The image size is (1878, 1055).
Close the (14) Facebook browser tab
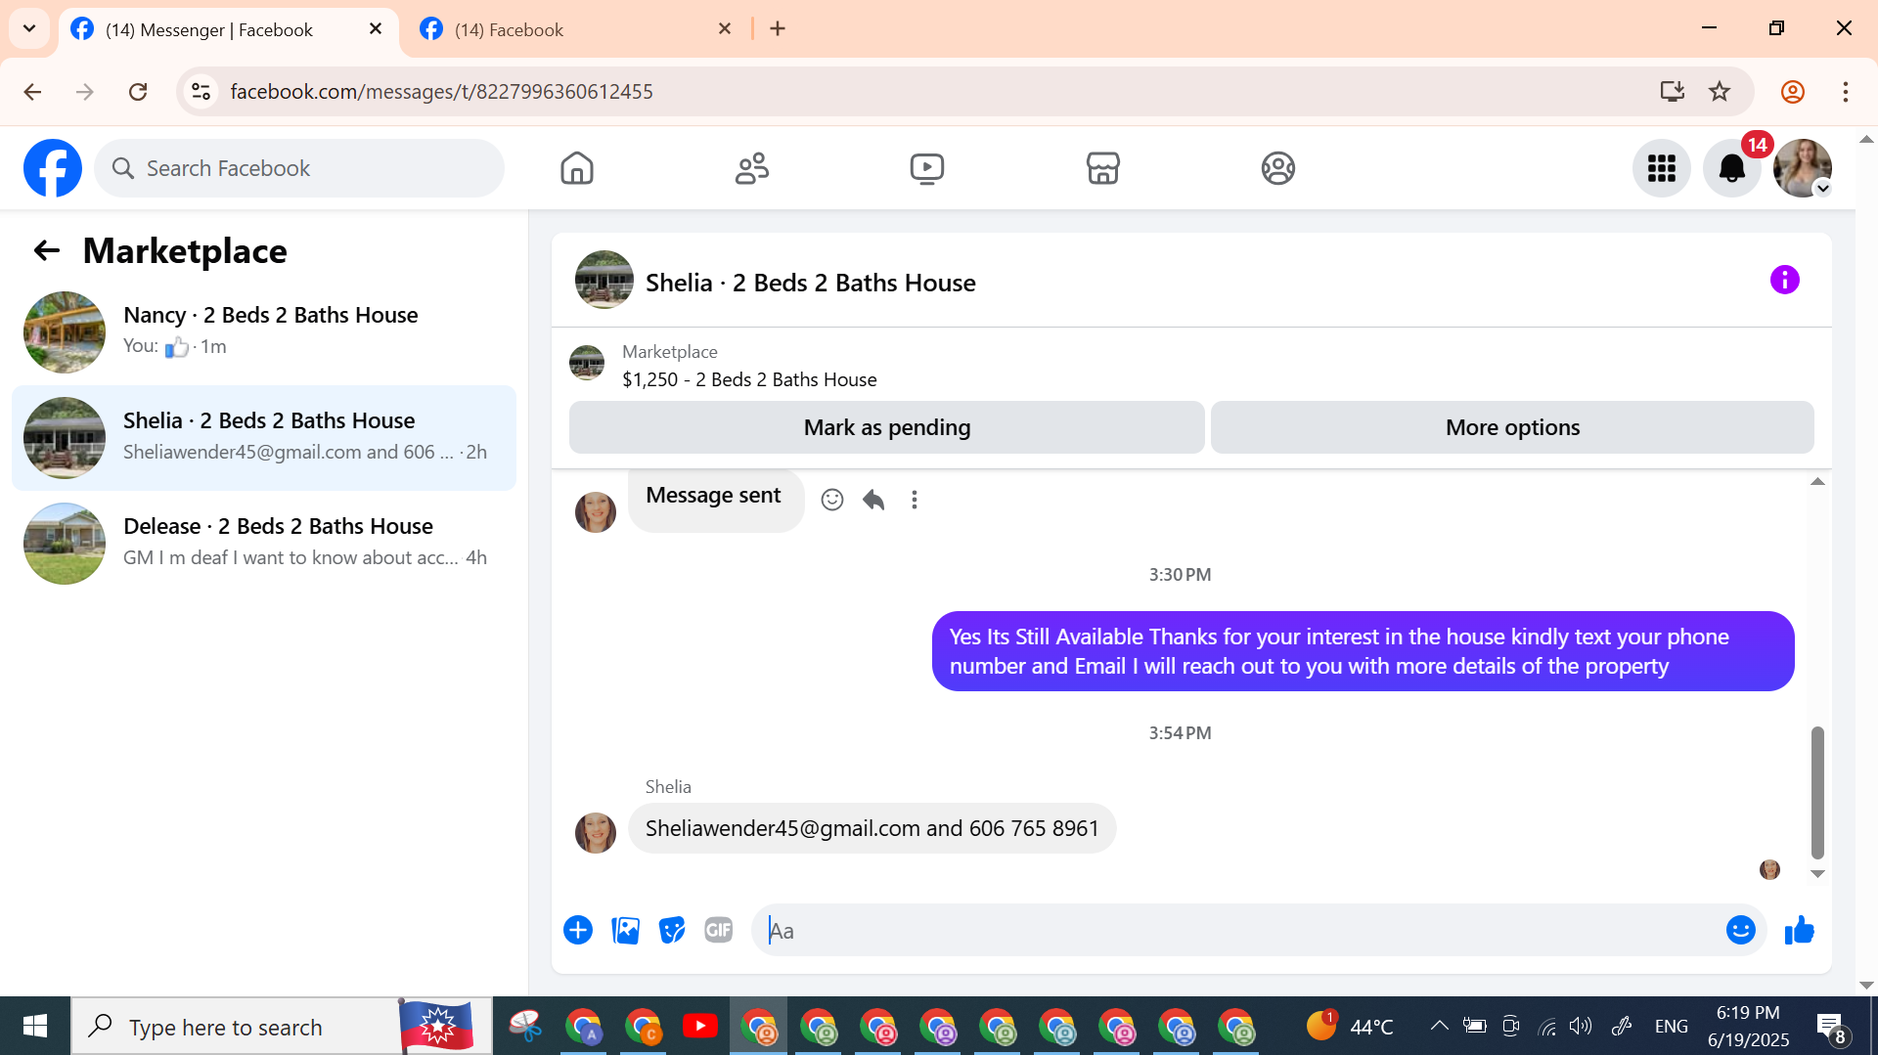point(725,29)
